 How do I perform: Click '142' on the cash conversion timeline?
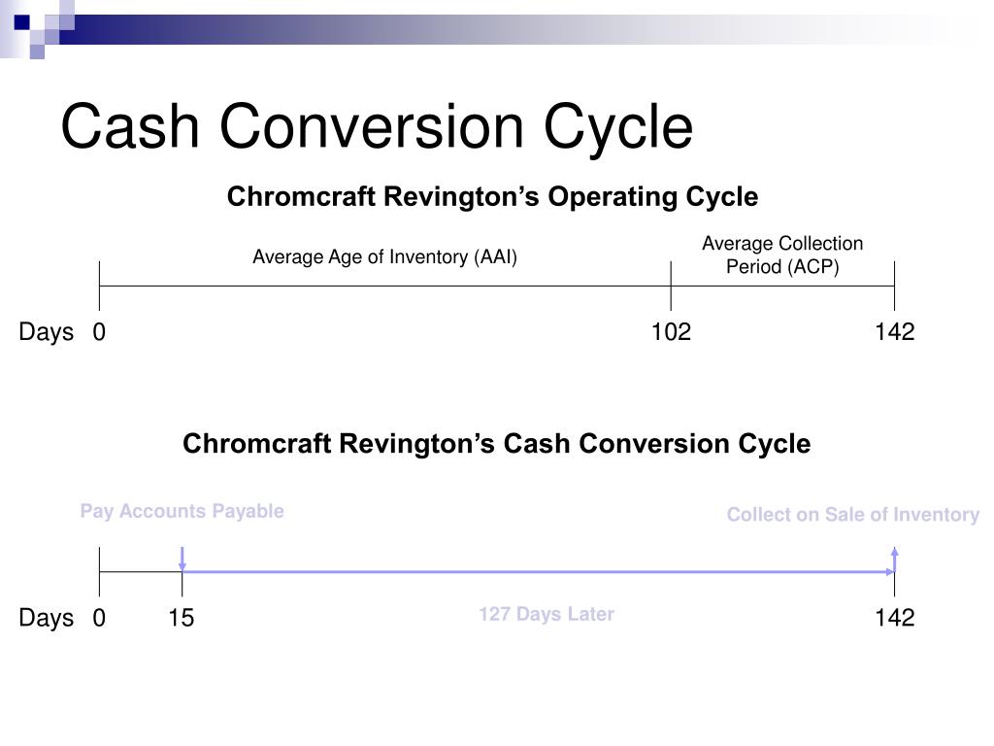894,617
